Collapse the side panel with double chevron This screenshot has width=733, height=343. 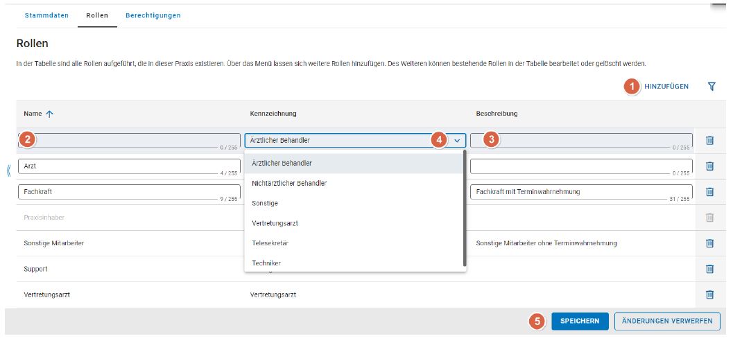click(8, 170)
